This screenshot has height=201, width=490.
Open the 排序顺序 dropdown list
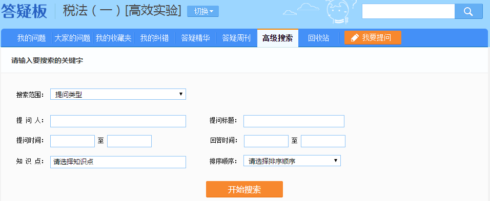pyautogui.click(x=292, y=161)
